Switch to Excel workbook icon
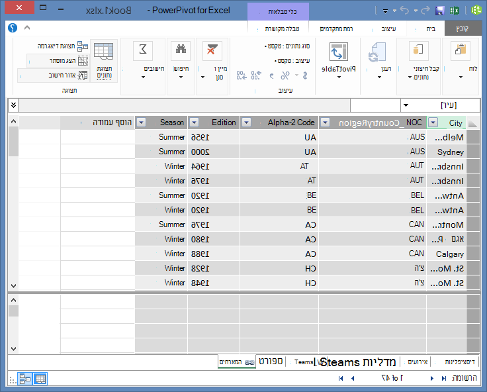This screenshot has height=392, width=487. [455, 11]
